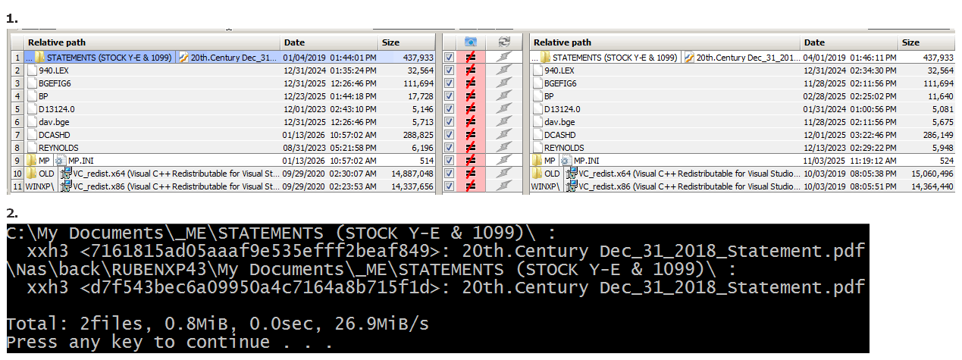This screenshot has width=962, height=360.
Task: Click the right-side 20th.Century PDF file icon
Action: (x=689, y=58)
